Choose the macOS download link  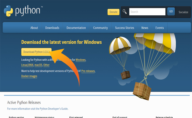pyautogui.click(x=38, y=65)
